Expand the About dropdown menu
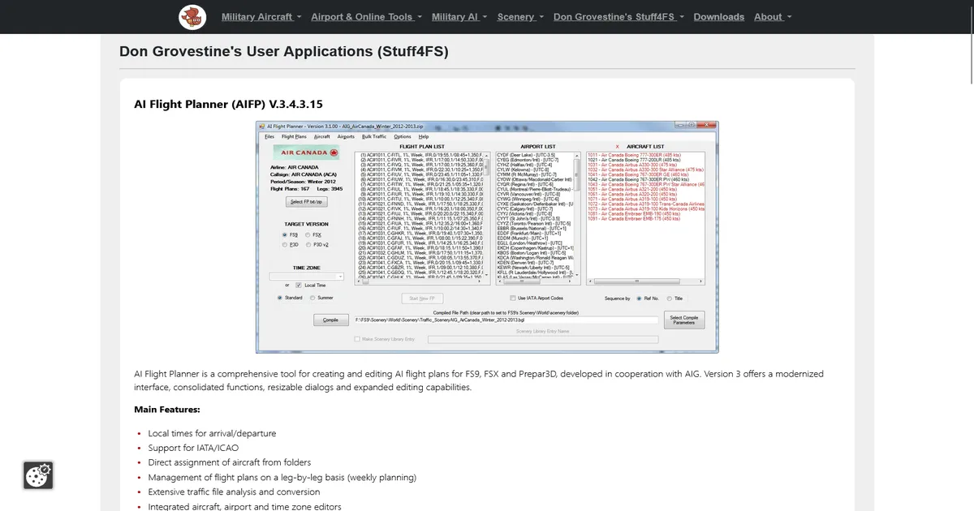Screen dimensions: 974x511 773,17
